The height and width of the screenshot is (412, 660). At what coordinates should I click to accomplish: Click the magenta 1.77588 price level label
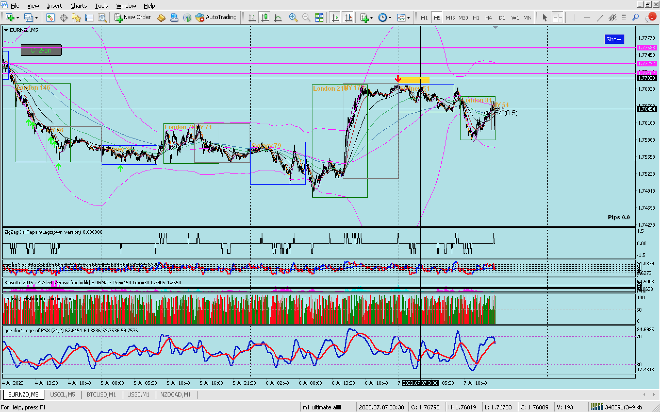tap(646, 48)
